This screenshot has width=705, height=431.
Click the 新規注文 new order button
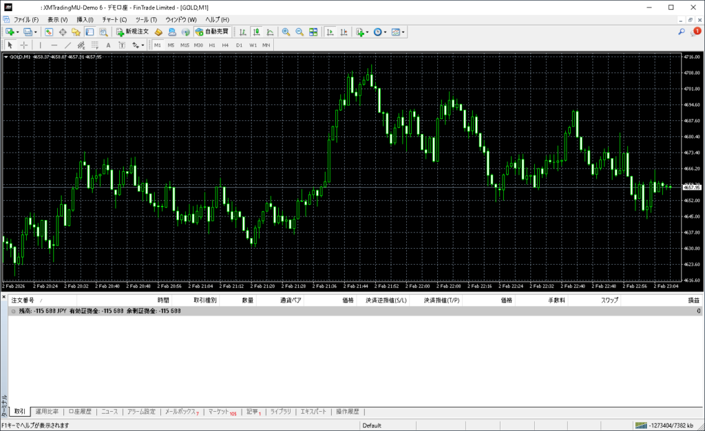click(131, 32)
